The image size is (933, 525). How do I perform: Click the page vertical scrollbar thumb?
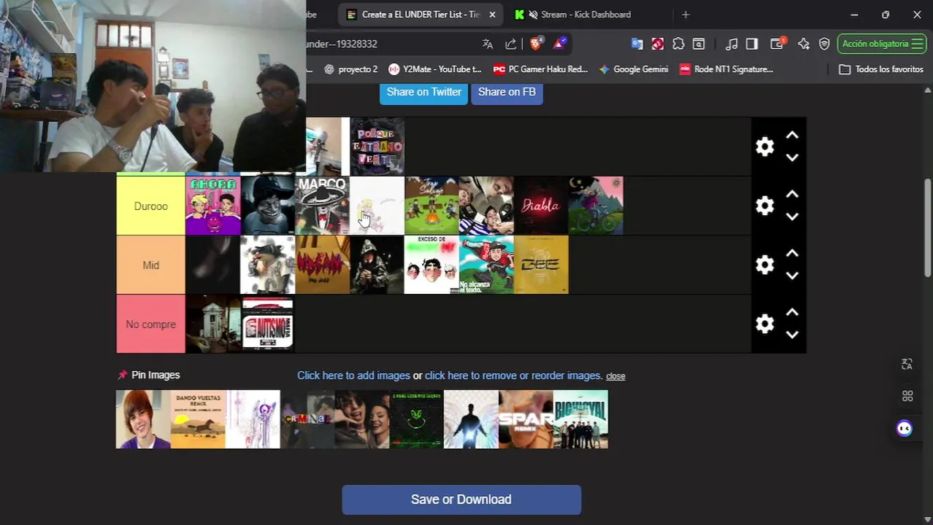tap(927, 227)
